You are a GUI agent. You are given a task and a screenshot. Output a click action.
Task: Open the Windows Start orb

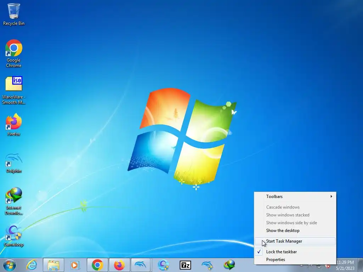(10, 265)
